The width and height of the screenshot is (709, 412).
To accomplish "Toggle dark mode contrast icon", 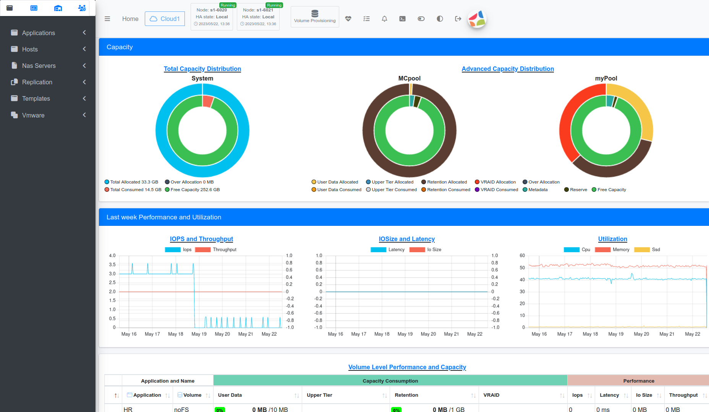I will pyautogui.click(x=440, y=19).
